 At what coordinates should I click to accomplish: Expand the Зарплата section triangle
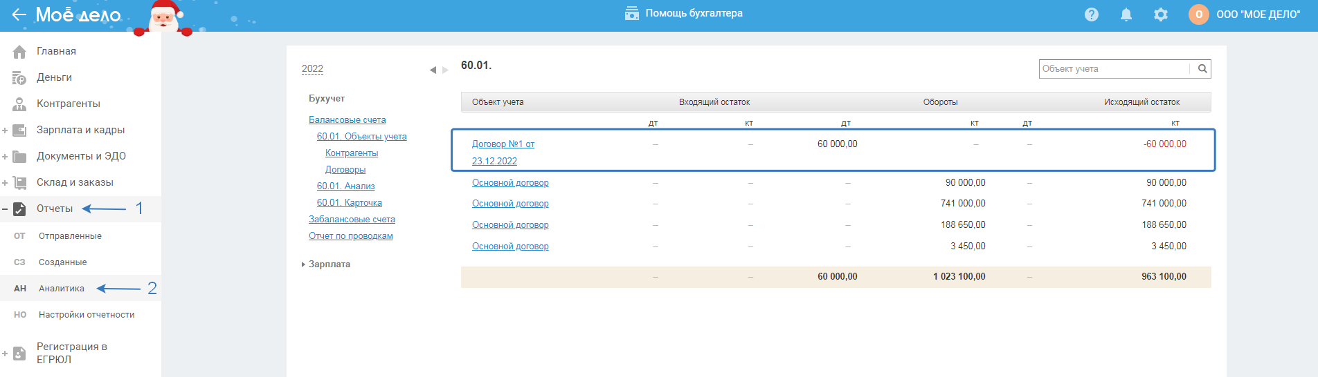303,264
